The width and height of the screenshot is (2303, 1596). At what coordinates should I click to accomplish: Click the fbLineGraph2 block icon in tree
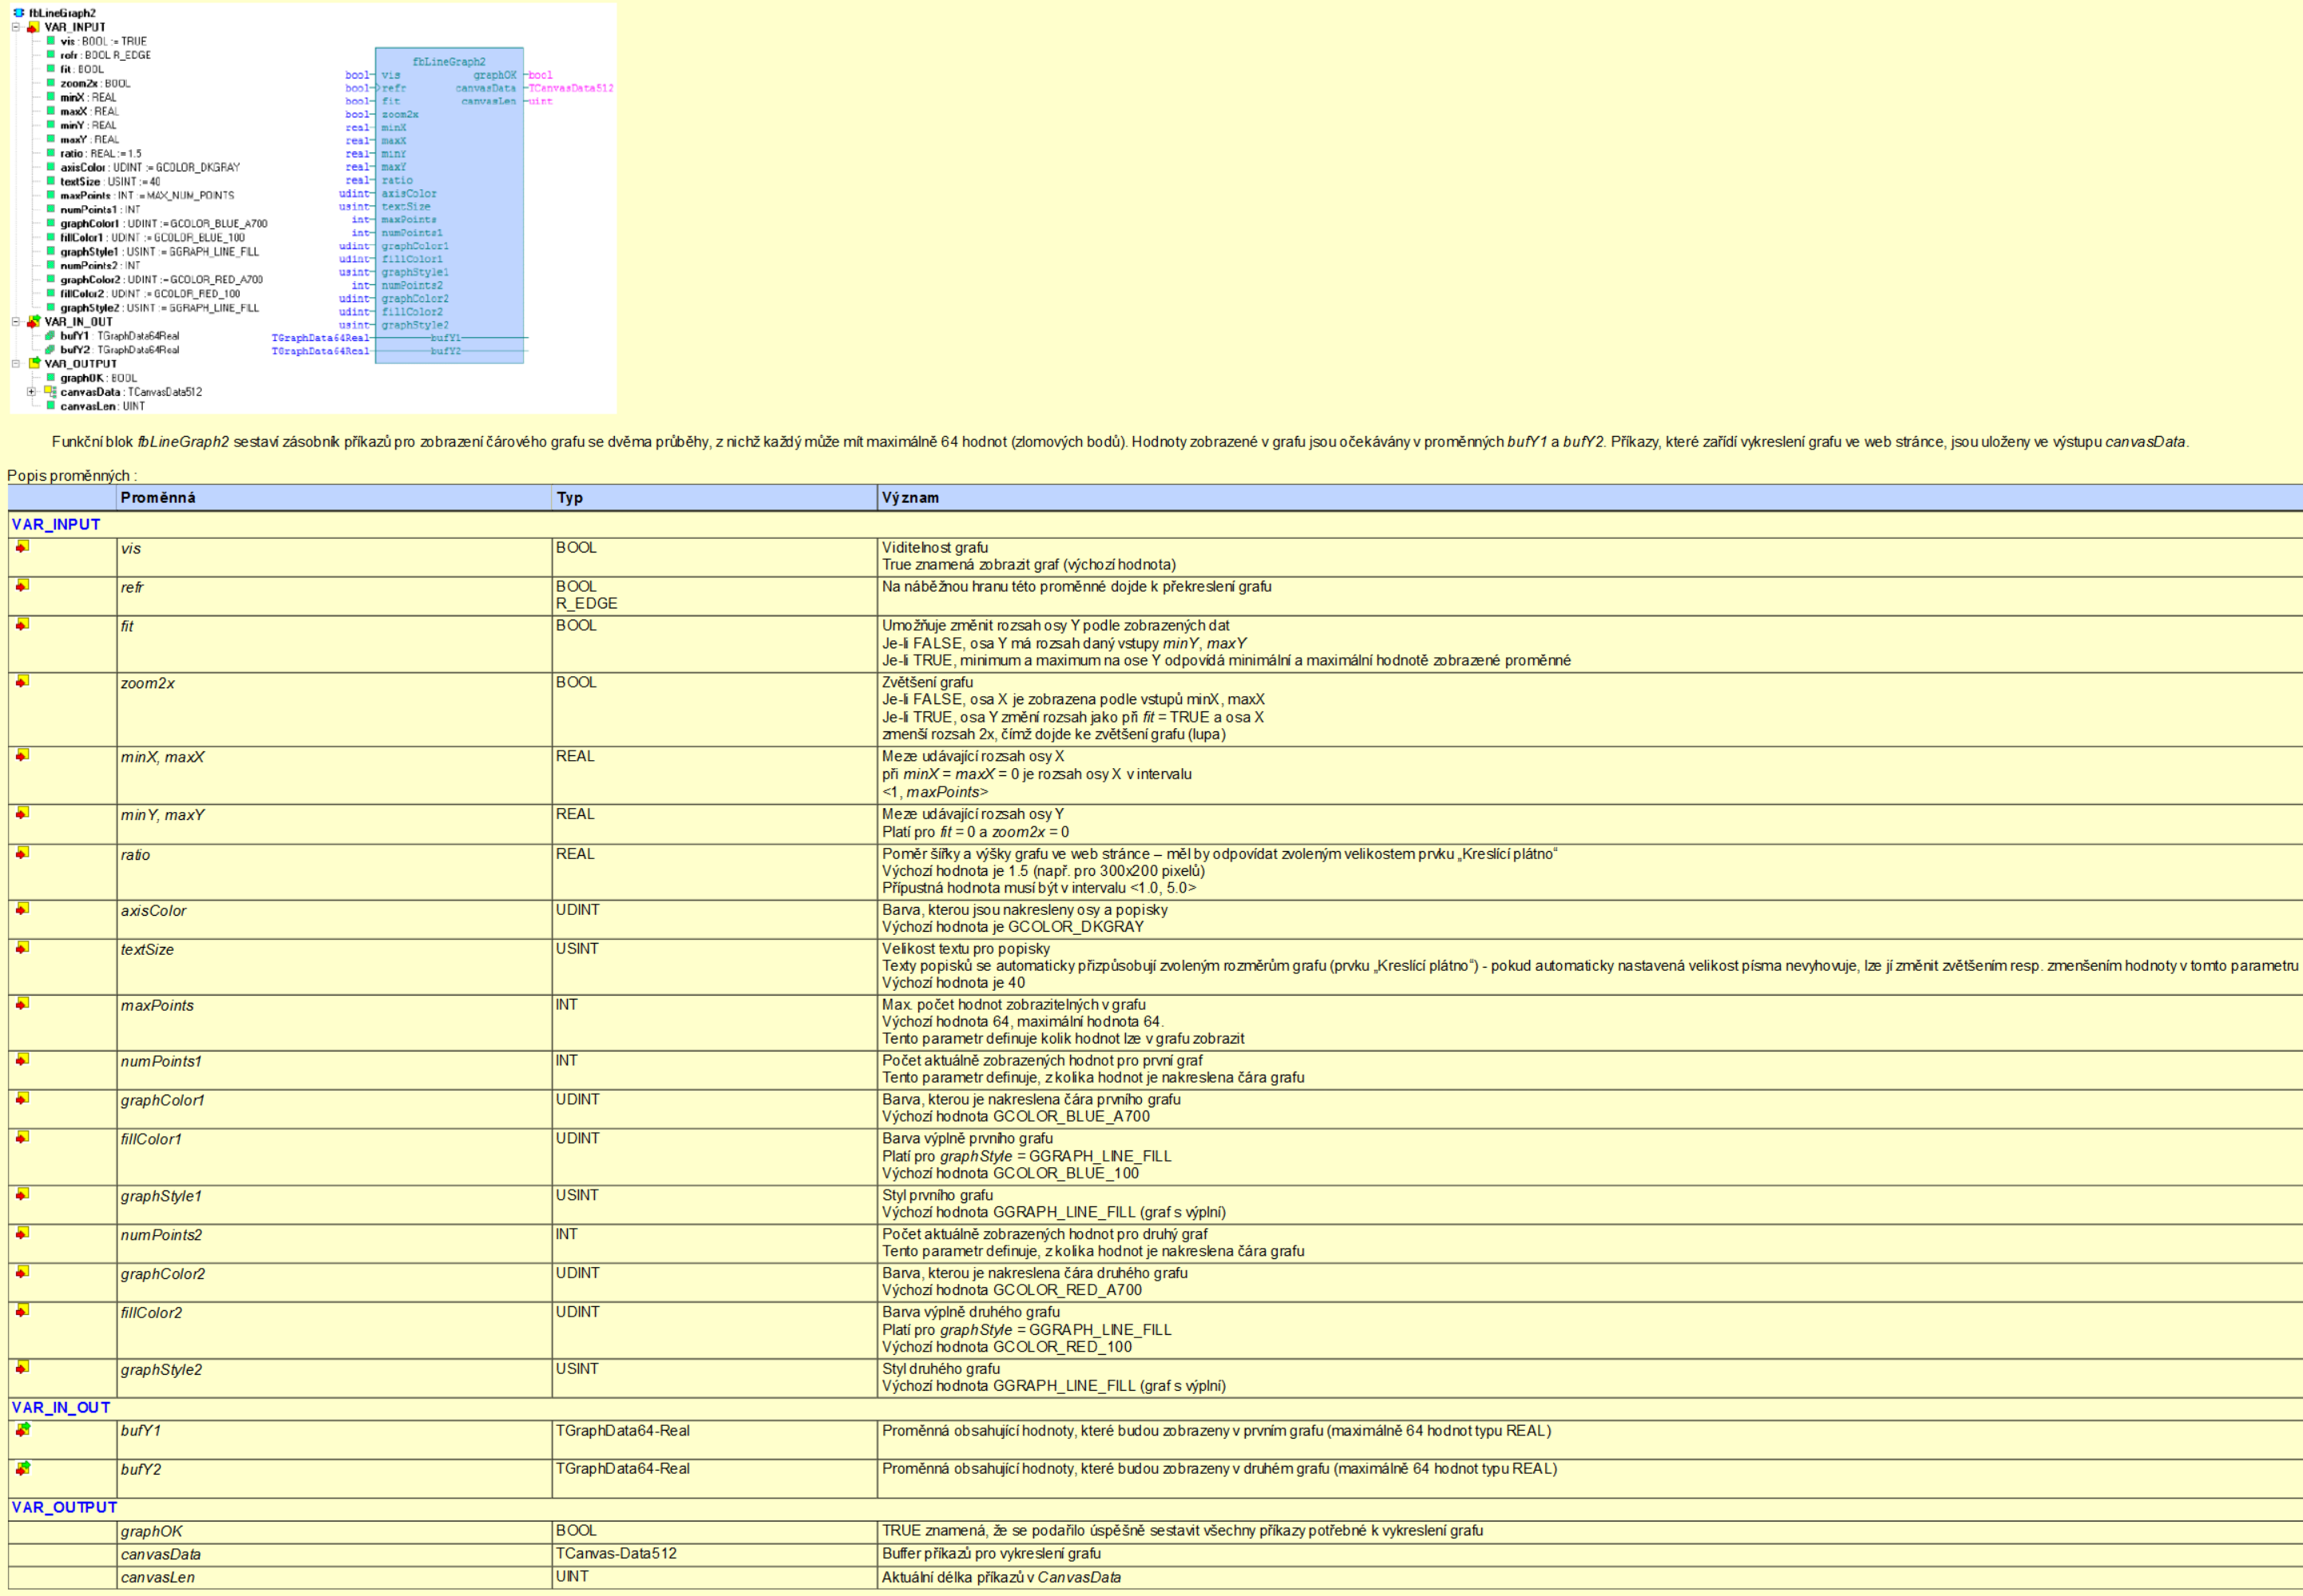pos(19,13)
